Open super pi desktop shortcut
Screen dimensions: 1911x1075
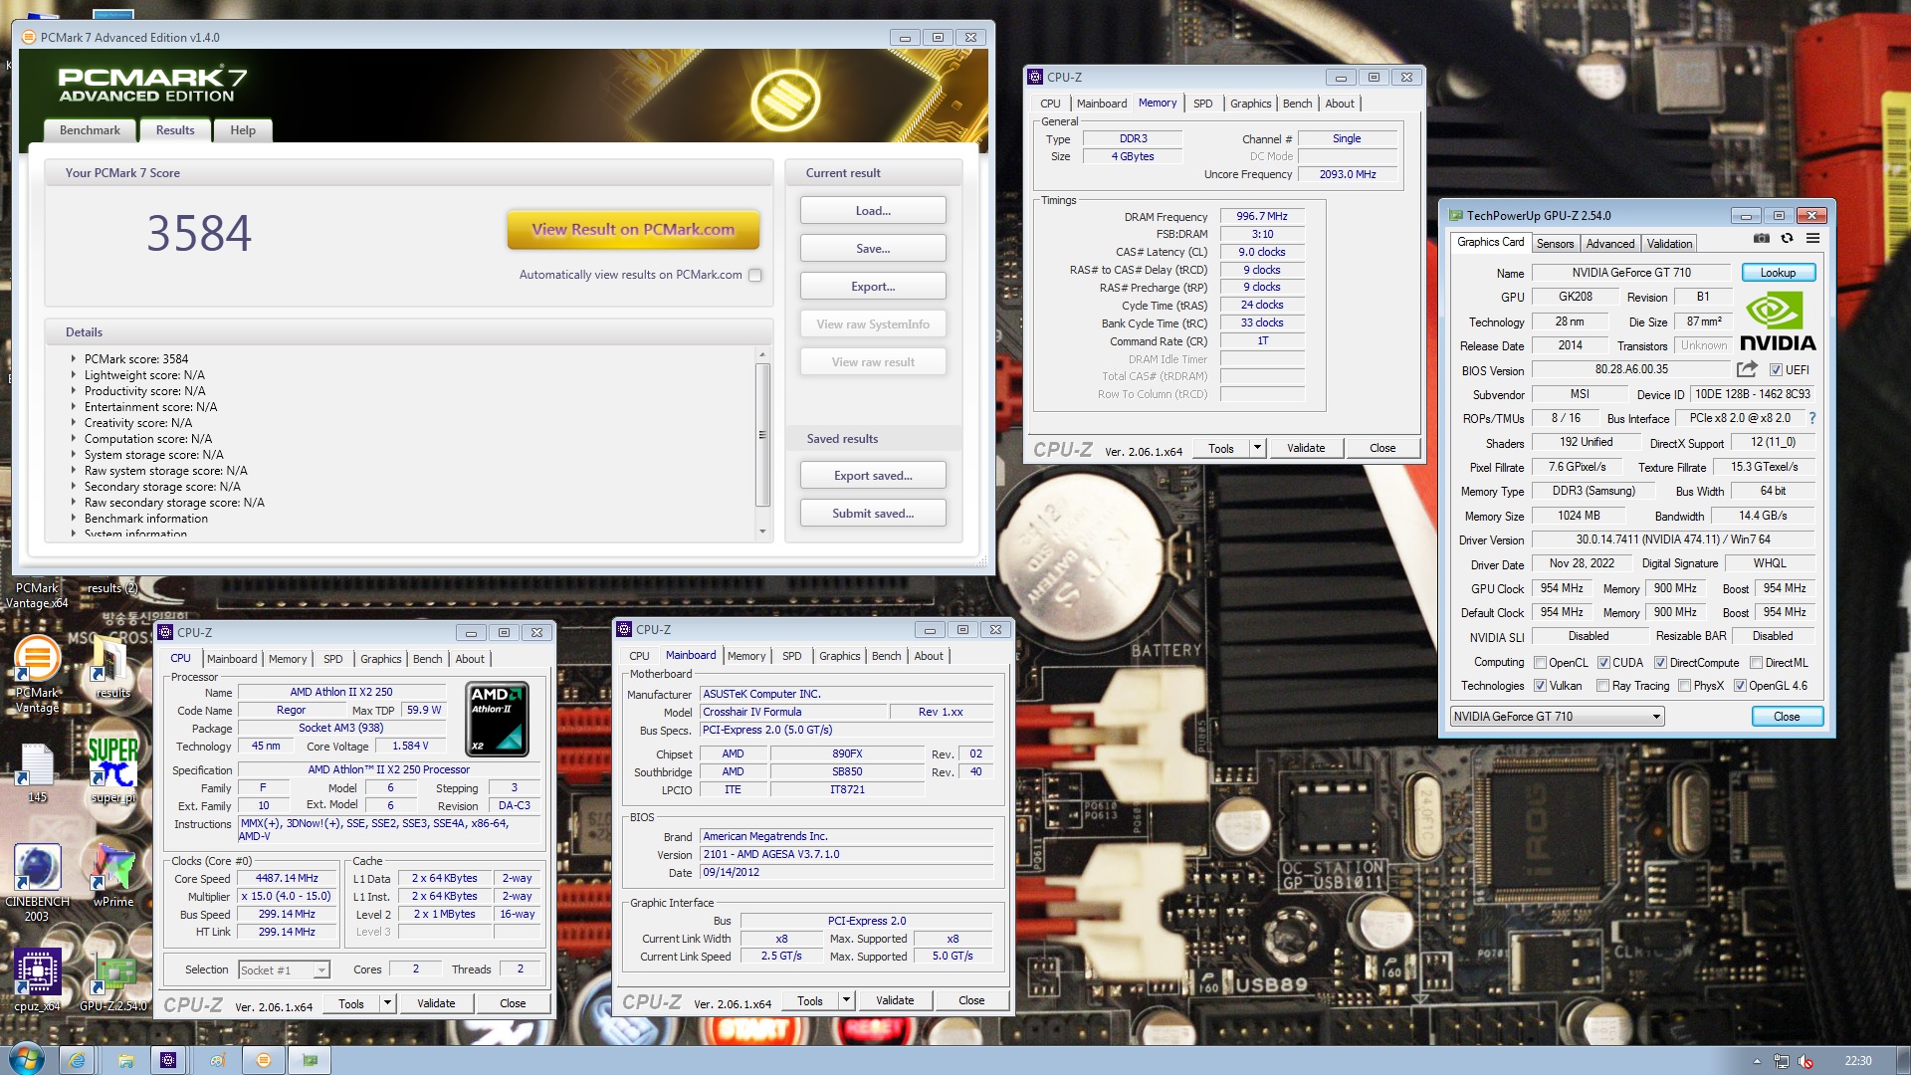[x=112, y=769]
